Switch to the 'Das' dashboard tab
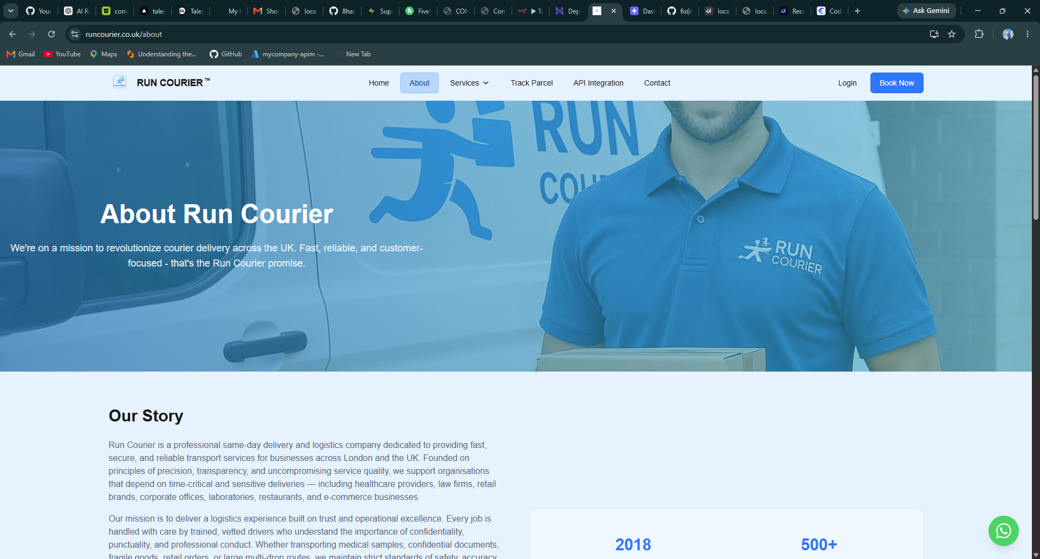1040x559 pixels. [642, 11]
